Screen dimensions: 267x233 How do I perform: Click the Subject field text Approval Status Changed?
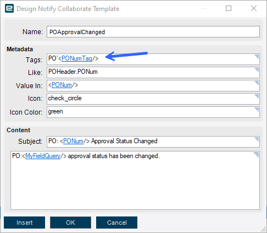[x=124, y=141]
